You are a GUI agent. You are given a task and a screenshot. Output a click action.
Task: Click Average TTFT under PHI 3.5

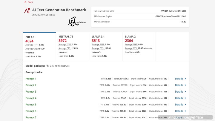32,45
